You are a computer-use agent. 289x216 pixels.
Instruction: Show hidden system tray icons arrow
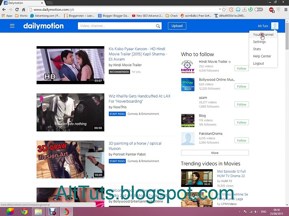[x=240, y=212]
